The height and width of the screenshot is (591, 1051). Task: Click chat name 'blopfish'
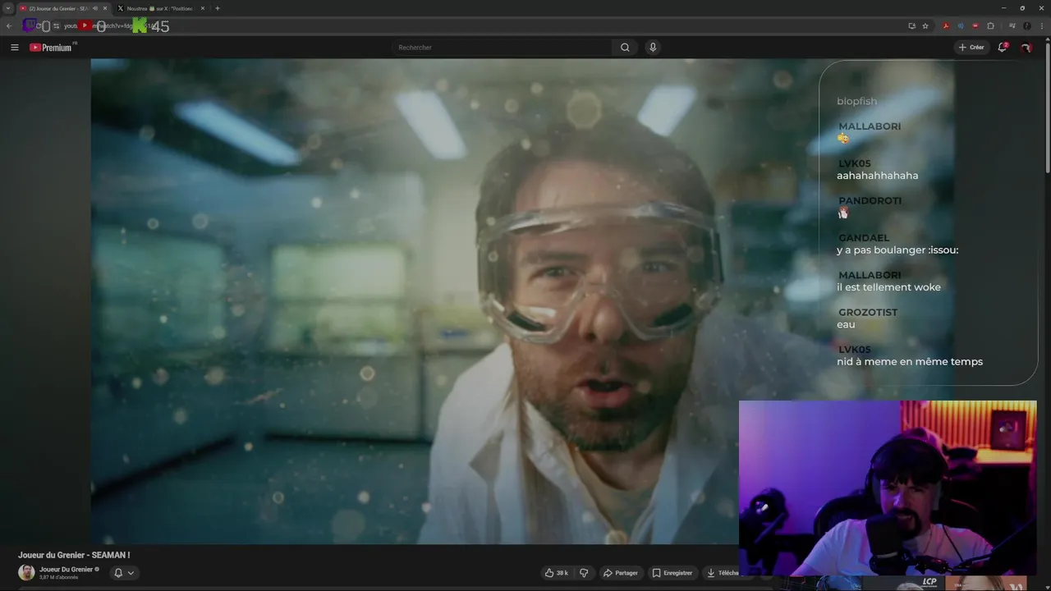[x=856, y=101]
